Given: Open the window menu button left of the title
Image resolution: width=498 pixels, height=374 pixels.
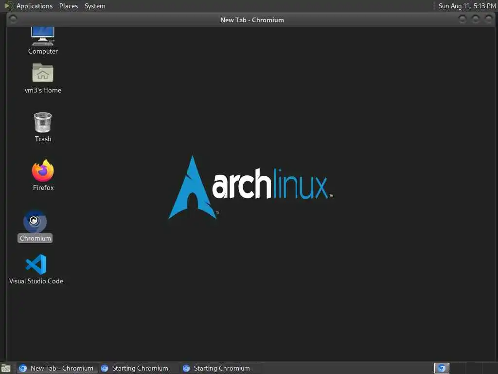Looking at the screenshot, I should point(13,19).
